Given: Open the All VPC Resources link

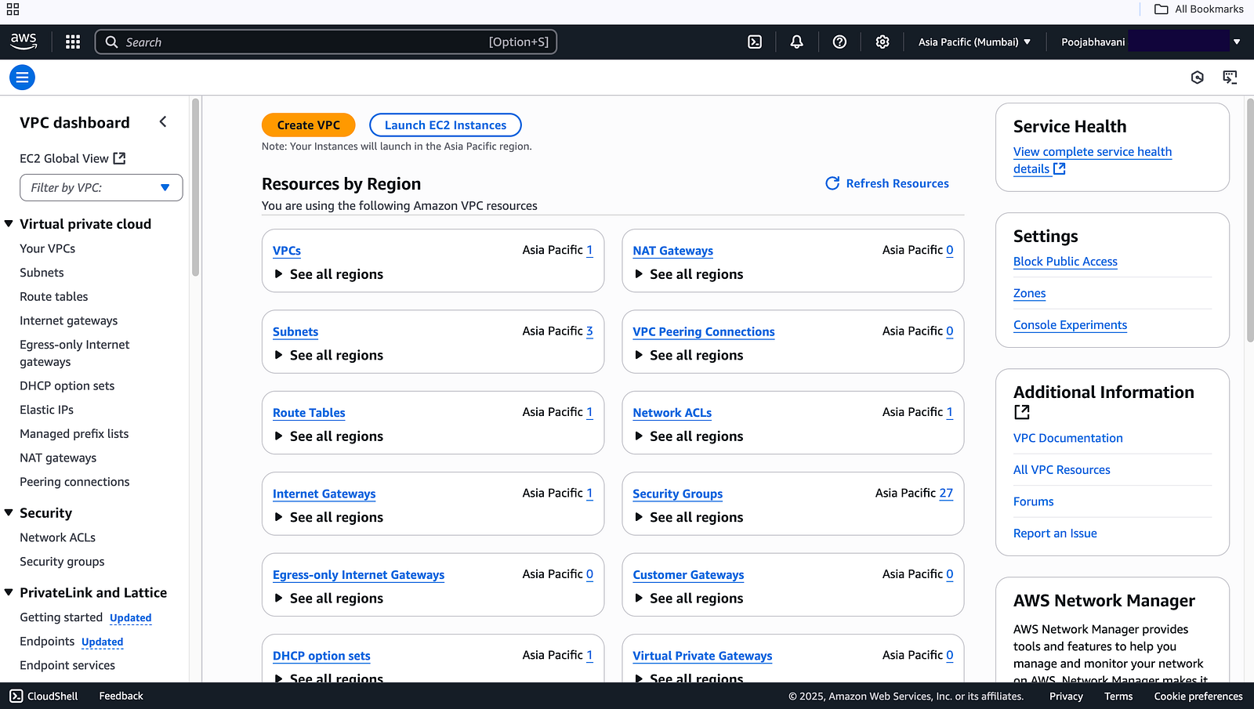Looking at the screenshot, I should click(x=1062, y=470).
